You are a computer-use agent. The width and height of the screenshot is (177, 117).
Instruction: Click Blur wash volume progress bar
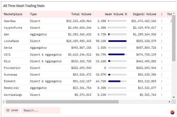click(x=117, y=61)
